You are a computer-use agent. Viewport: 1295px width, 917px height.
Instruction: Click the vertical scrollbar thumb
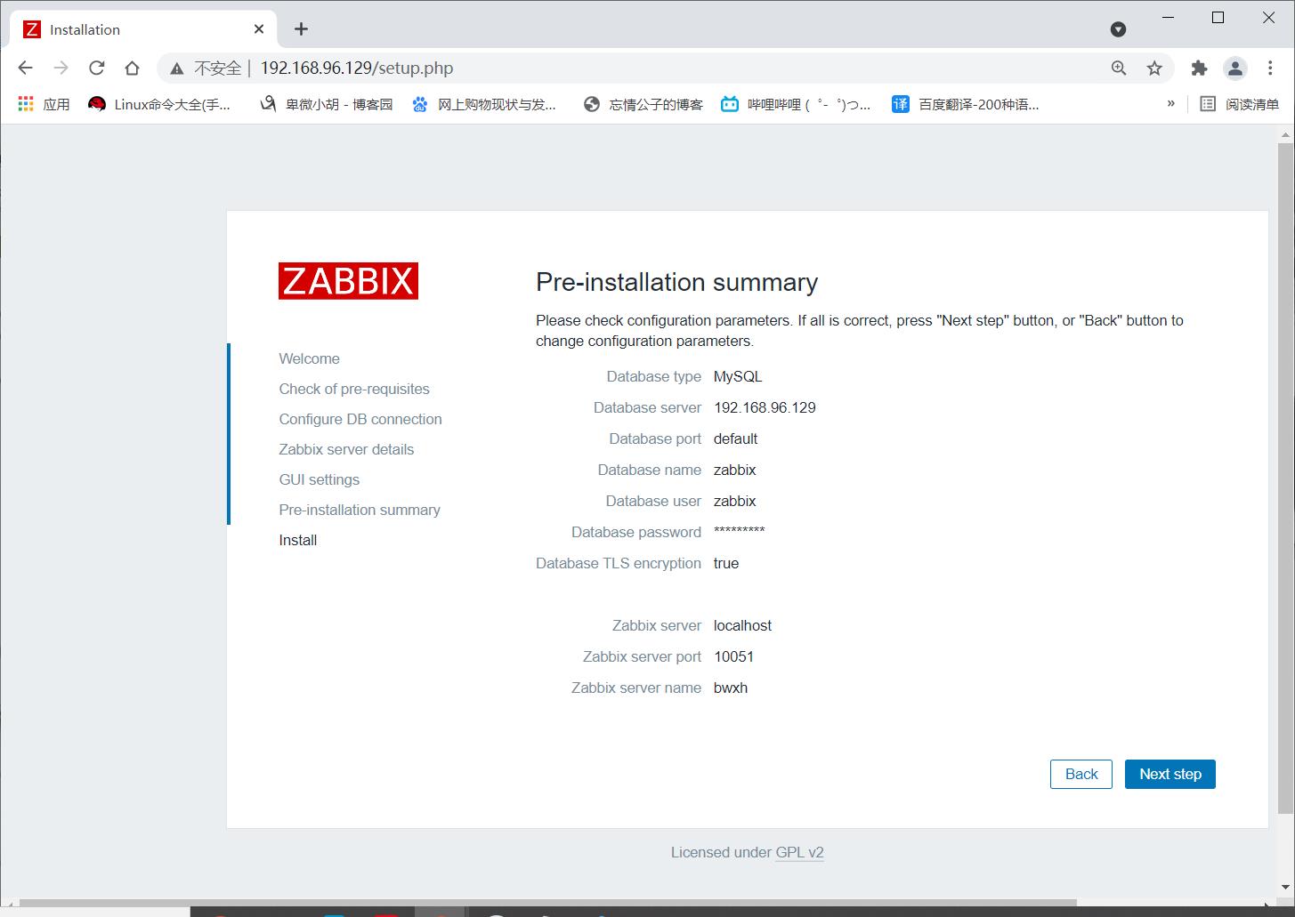point(1285,478)
